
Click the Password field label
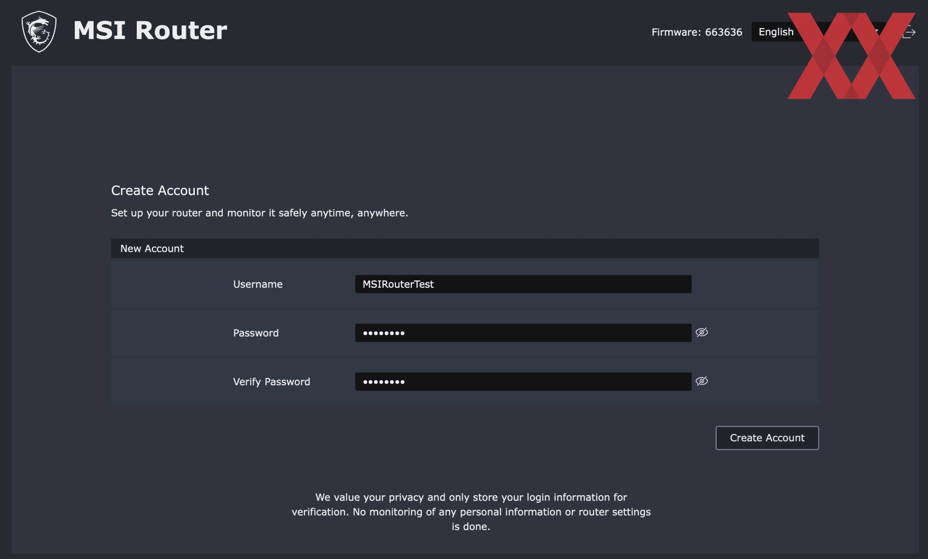tap(256, 333)
